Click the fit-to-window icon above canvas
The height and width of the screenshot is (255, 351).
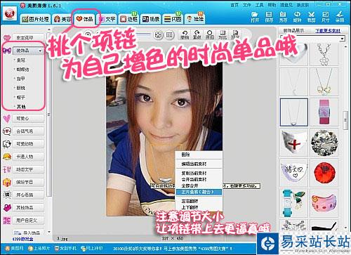pos(159,35)
